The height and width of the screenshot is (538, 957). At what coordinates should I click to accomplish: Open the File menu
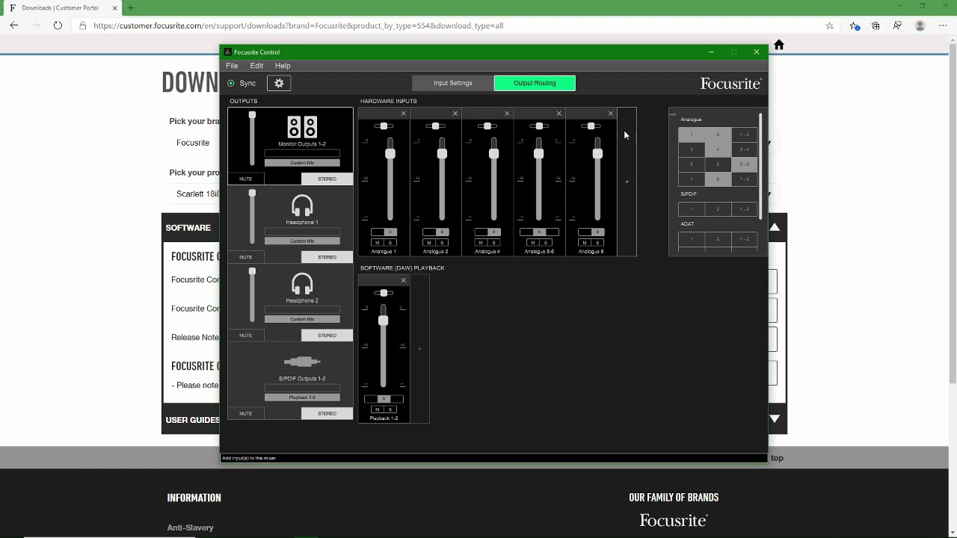click(232, 66)
